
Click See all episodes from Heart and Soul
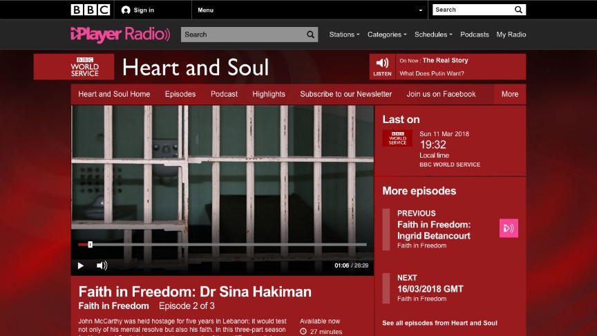439,323
